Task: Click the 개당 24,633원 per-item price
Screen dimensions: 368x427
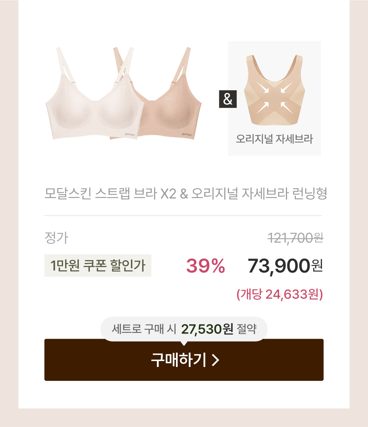Action: (x=280, y=294)
